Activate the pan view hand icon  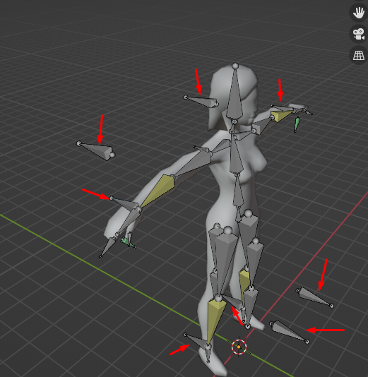tap(358, 13)
